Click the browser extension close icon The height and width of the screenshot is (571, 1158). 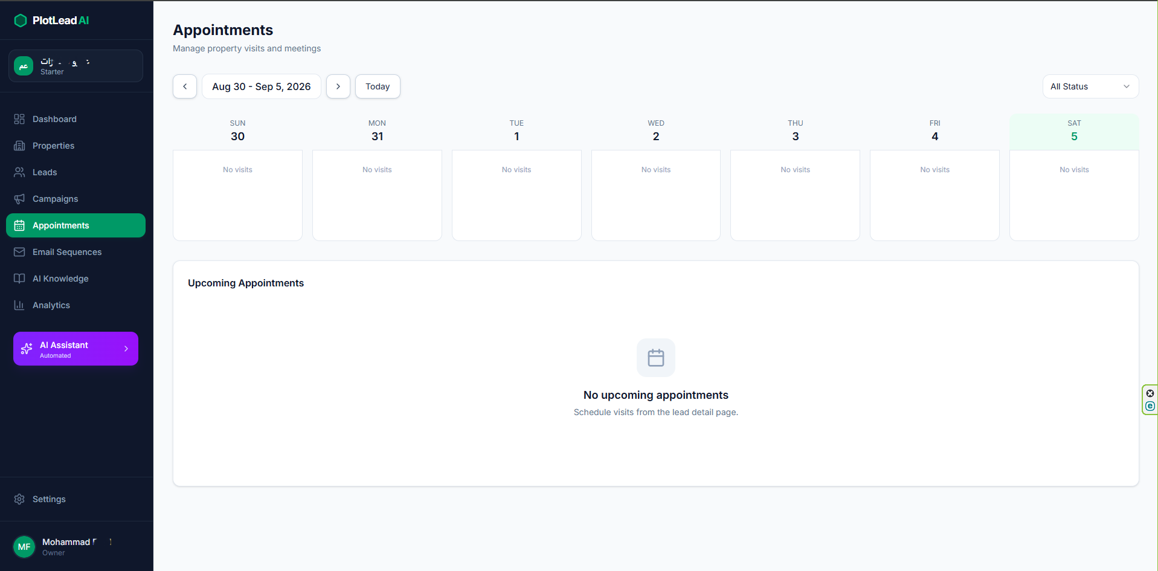click(1150, 393)
